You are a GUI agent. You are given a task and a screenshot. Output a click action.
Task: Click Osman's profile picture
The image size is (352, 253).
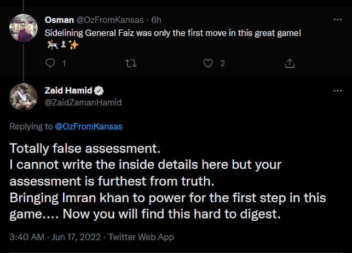(x=23, y=28)
